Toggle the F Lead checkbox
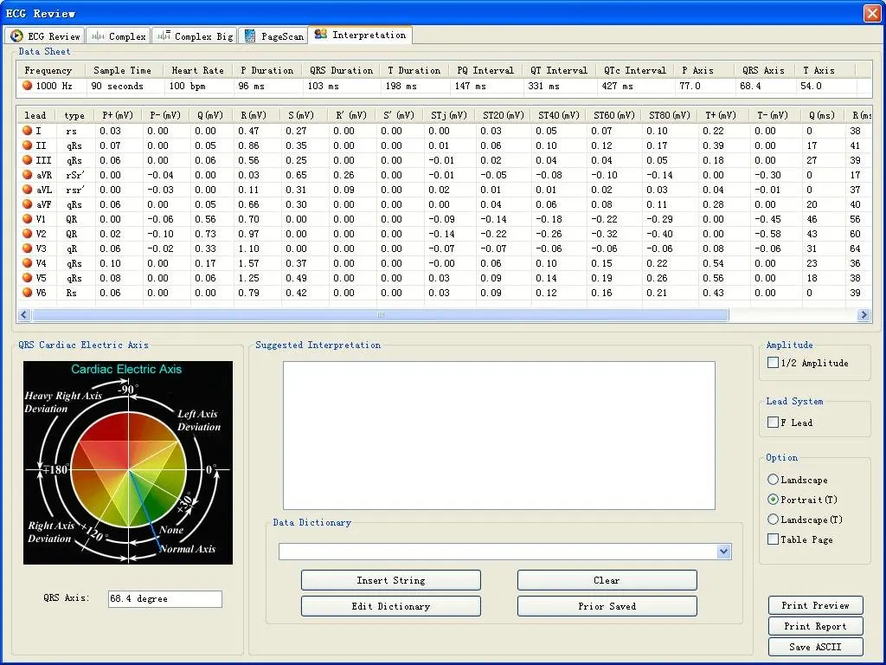886x665 pixels. tap(773, 423)
